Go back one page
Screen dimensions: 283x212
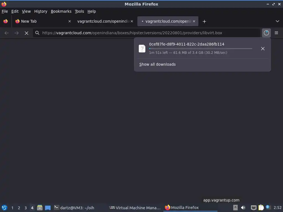pyautogui.click(x=7, y=33)
